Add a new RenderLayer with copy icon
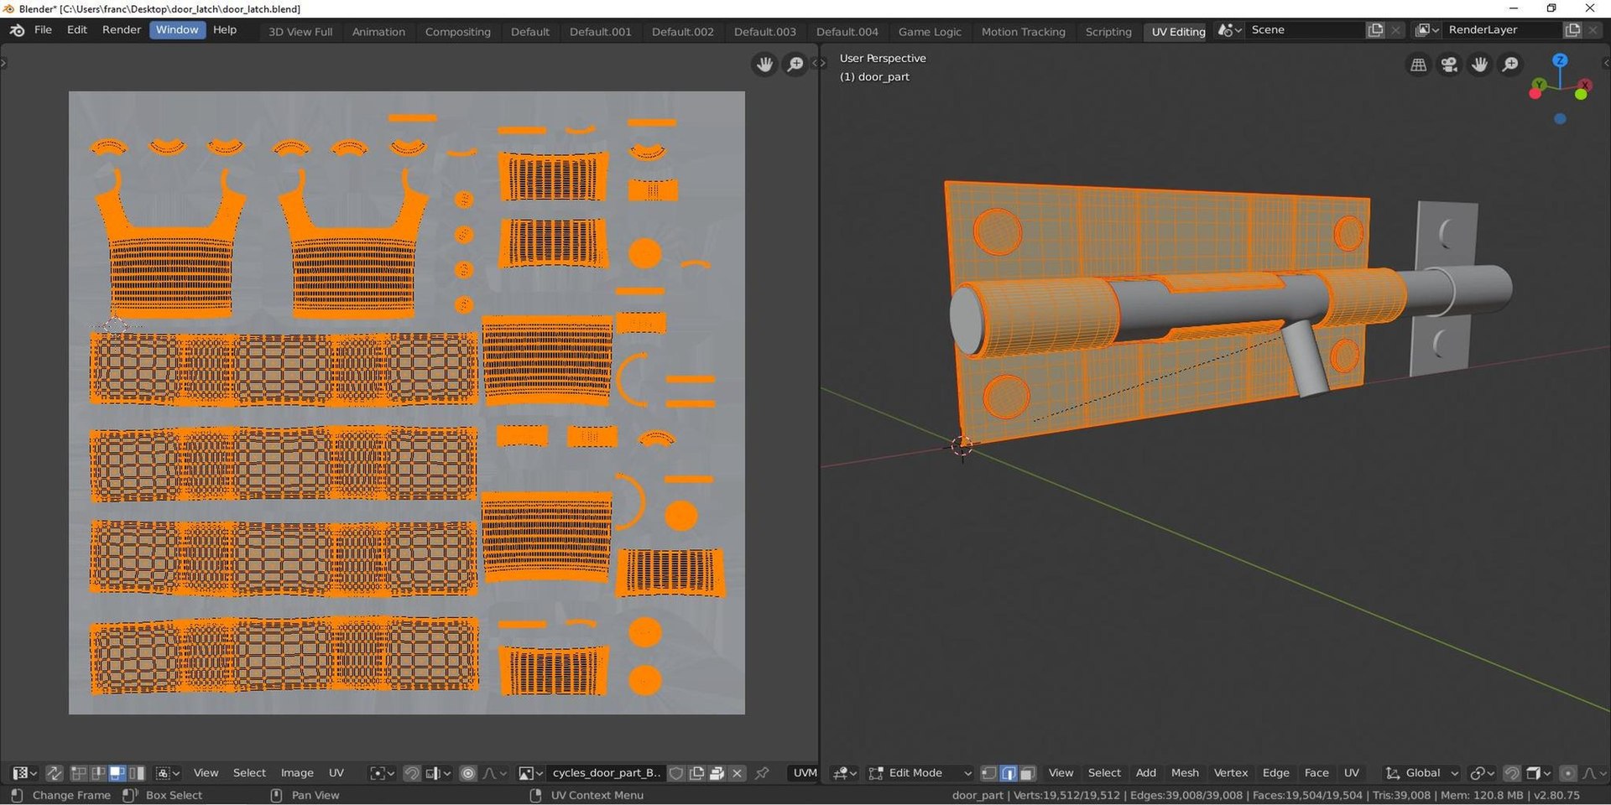Viewport: 1611px width, 805px height. tap(1572, 30)
